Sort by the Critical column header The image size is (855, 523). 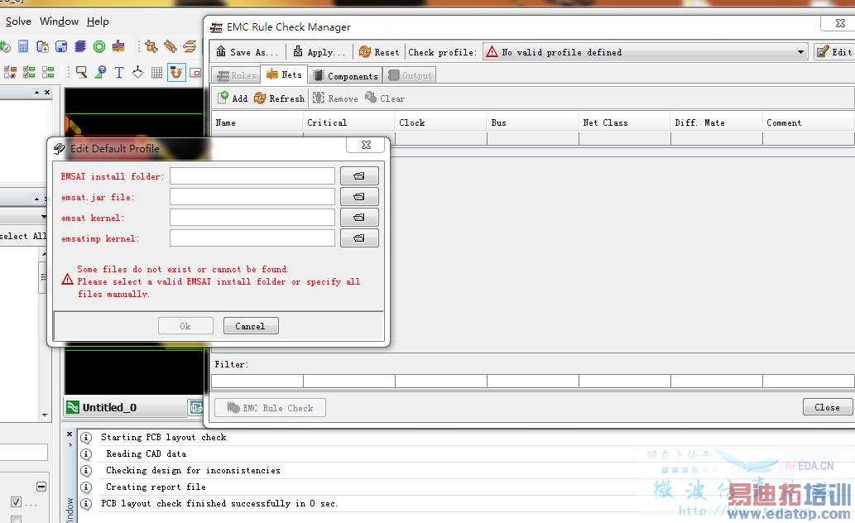[x=348, y=122]
